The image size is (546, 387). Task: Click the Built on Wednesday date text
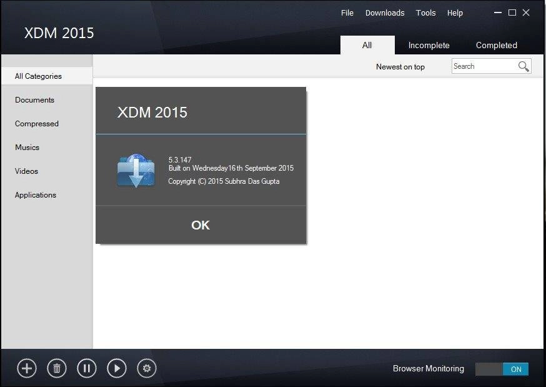231,168
